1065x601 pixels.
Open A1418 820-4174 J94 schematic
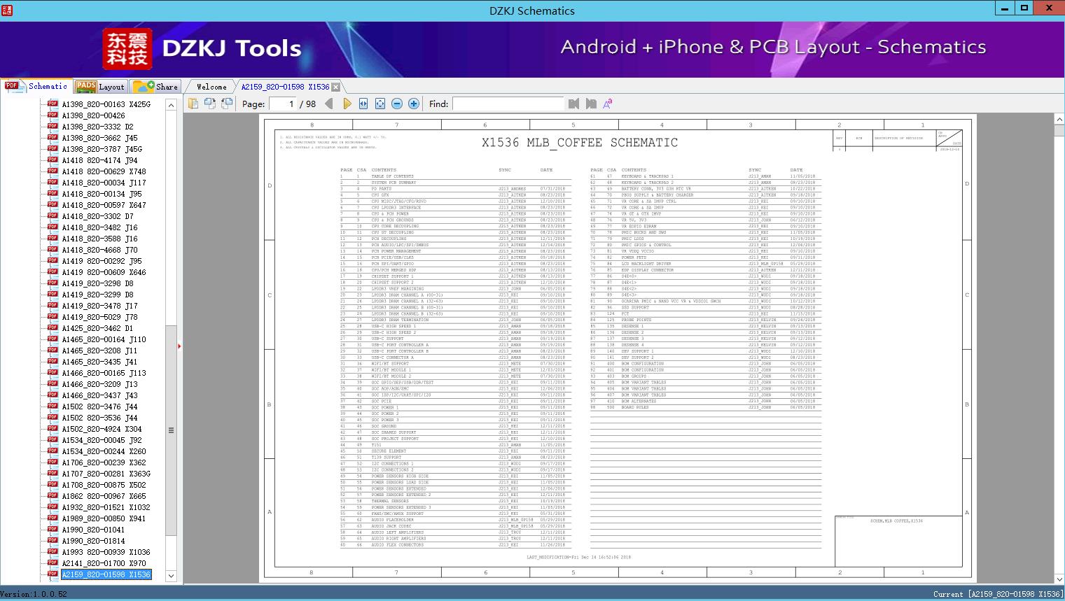tap(99, 160)
